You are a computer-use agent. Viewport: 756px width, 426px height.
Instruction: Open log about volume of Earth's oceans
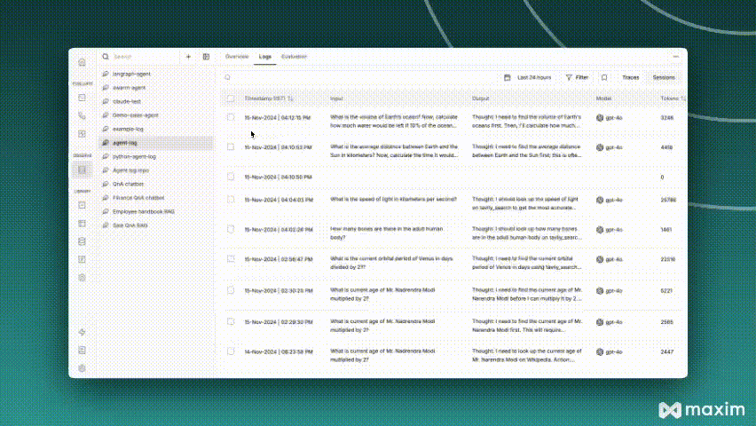coord(394,121)
